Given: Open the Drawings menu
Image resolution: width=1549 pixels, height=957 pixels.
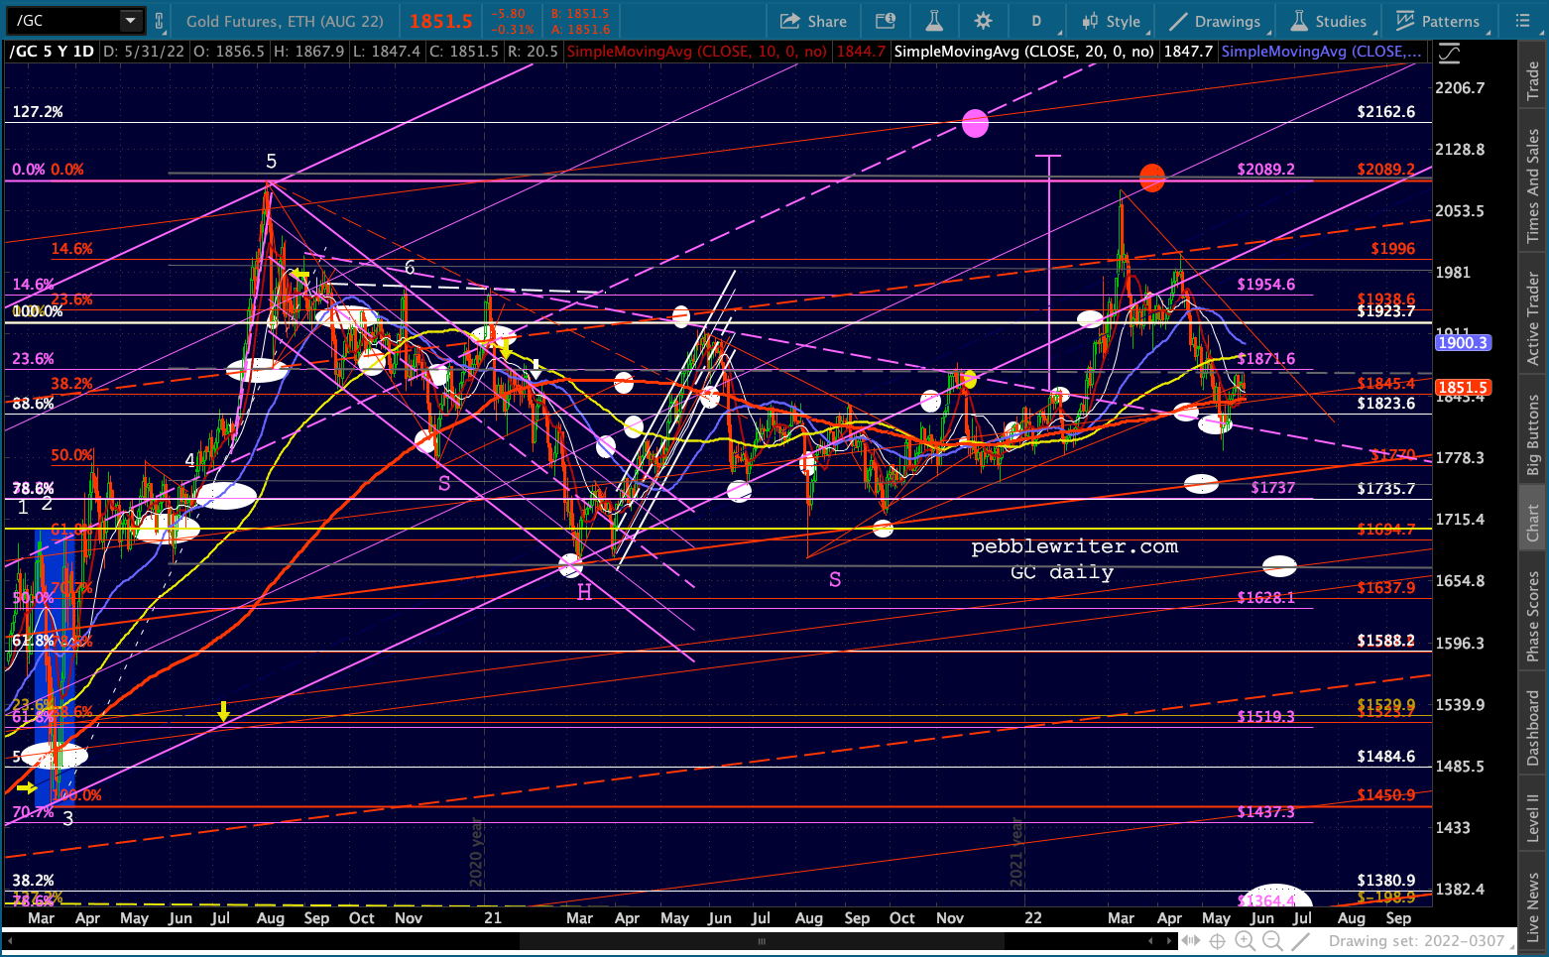Looking at the screenshot, I should 1215,21.
